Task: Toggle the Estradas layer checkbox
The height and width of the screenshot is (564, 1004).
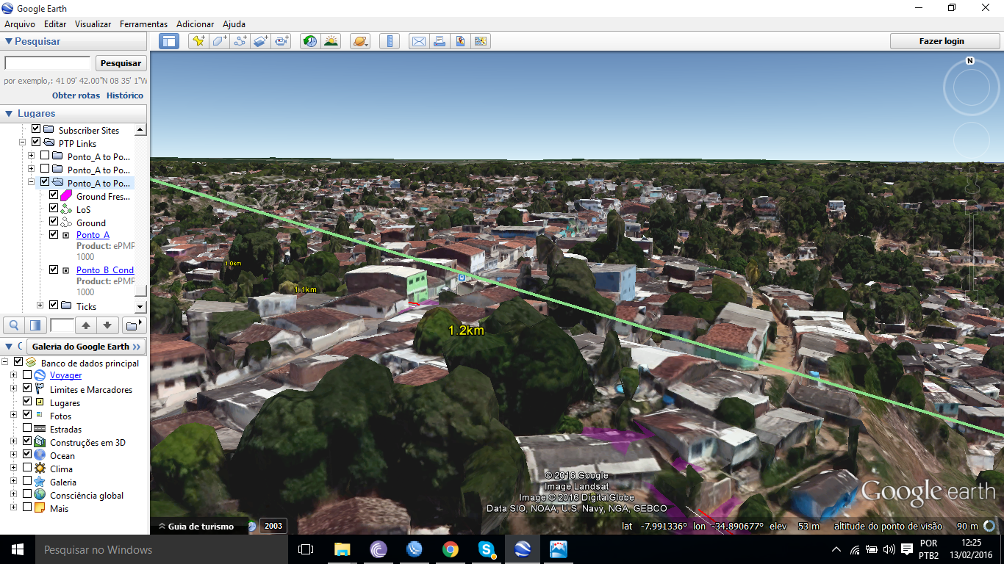Action: (27, 429)
